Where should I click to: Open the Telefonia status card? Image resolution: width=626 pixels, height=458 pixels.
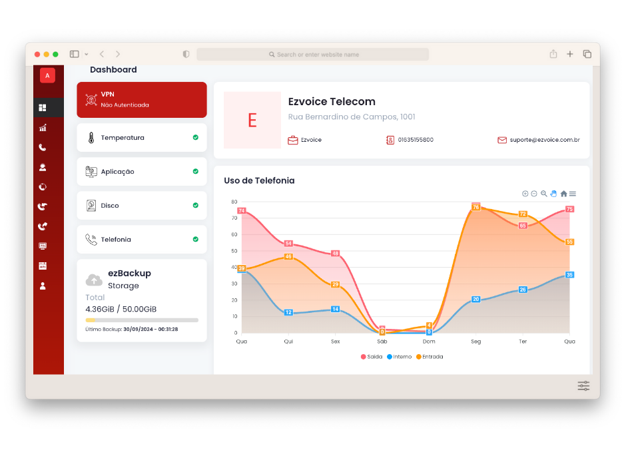pyautogui.click(x=142, y=240)
